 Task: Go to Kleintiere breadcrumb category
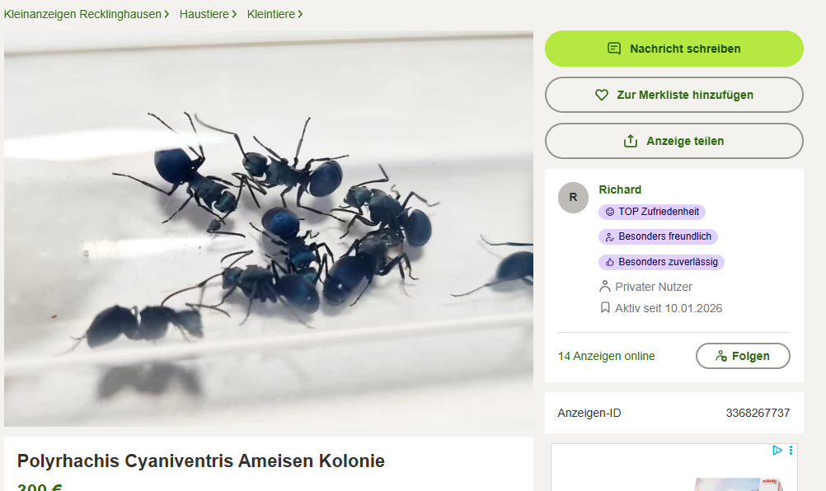271,14
